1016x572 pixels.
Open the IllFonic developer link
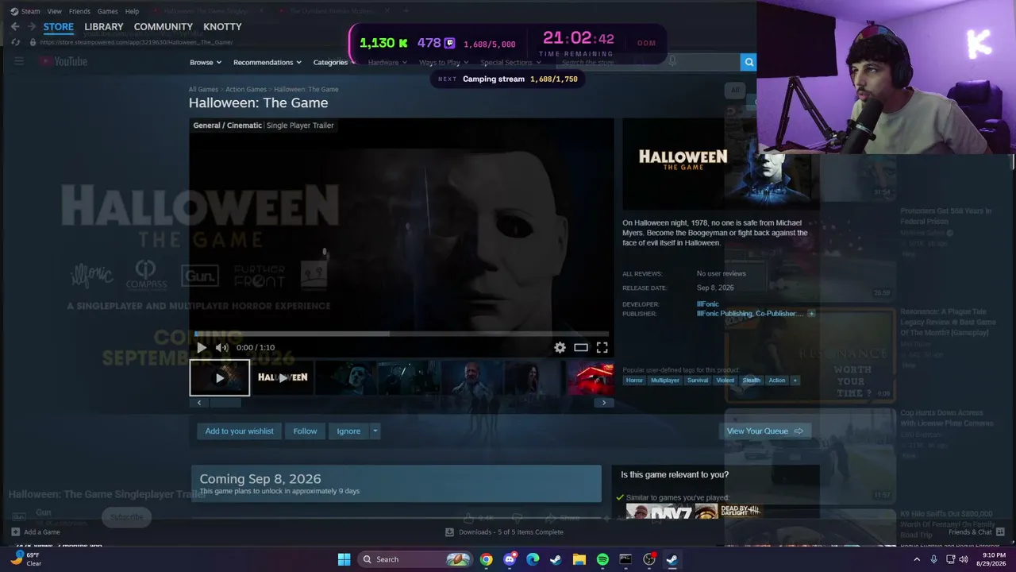pyautogui.click(x=708, y=304)
